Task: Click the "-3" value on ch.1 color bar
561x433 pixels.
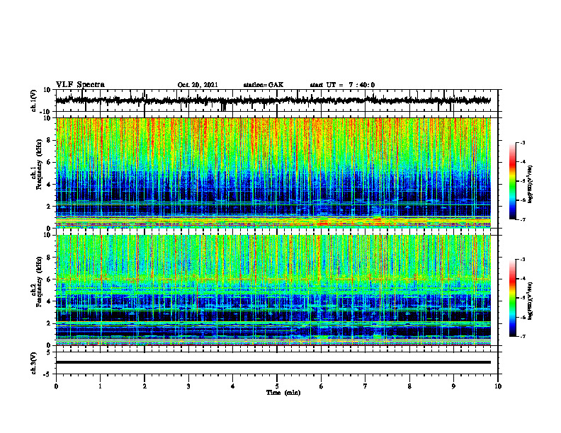Action: pos(523,142)
